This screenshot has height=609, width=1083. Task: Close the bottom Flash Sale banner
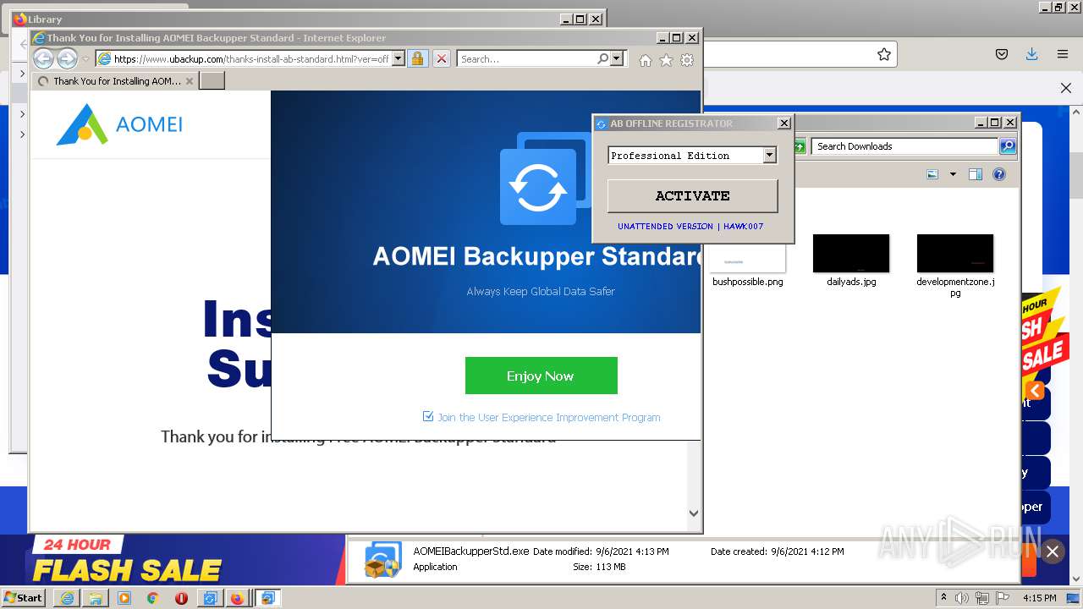coord(1052,551)
